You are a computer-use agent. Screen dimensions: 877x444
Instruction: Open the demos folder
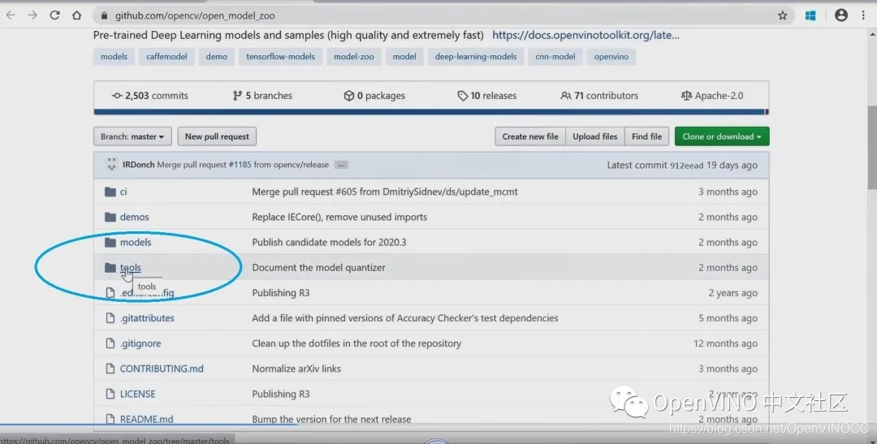pos(134,217)
